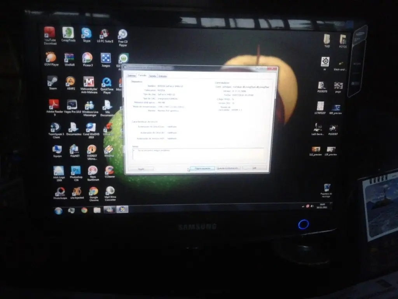Viewport: 398px width, 299px height.
Task: Click the Chrome icon in the taskbar
Action: tap(84, 210)
